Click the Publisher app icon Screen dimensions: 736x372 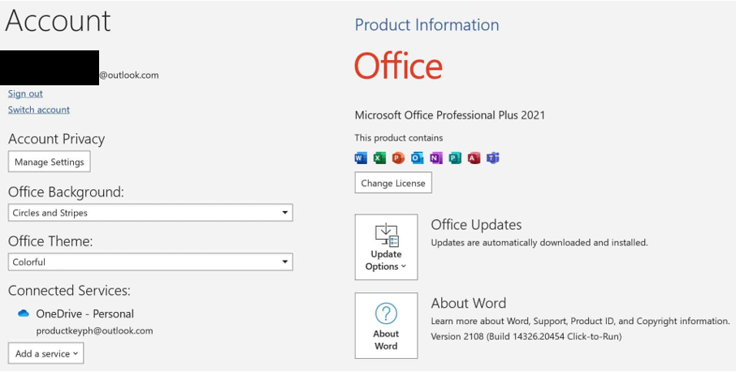[455, 158]
